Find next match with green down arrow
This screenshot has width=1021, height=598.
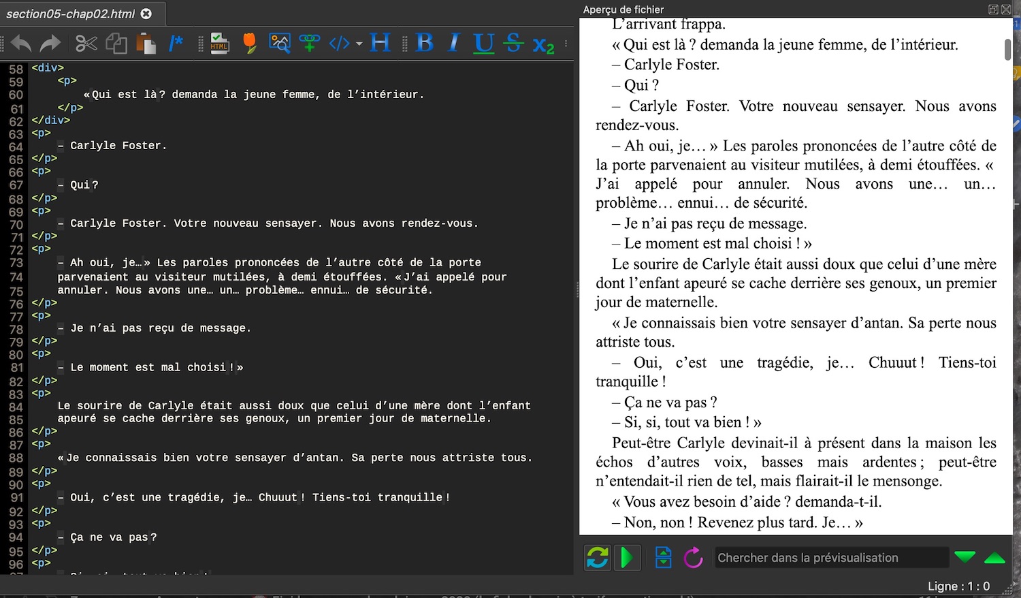965,558
